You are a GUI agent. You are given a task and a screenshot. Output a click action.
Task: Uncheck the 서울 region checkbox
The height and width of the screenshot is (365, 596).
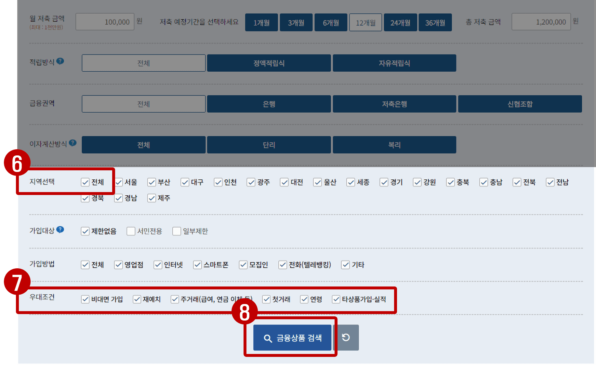point(118,182)
